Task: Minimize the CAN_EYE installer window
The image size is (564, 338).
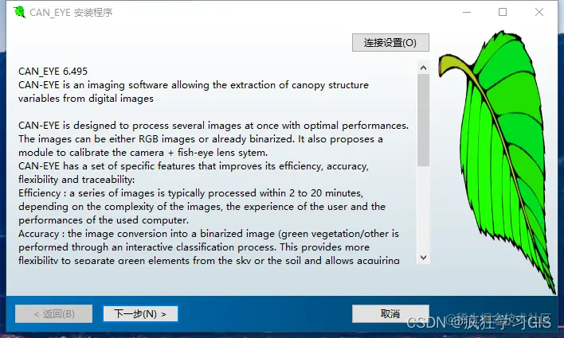Action: point(467,12)
